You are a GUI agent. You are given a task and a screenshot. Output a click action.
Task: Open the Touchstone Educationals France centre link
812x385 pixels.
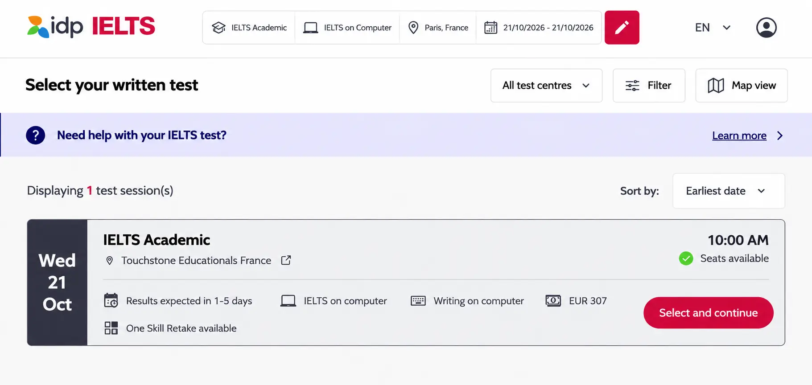point(196,260)
